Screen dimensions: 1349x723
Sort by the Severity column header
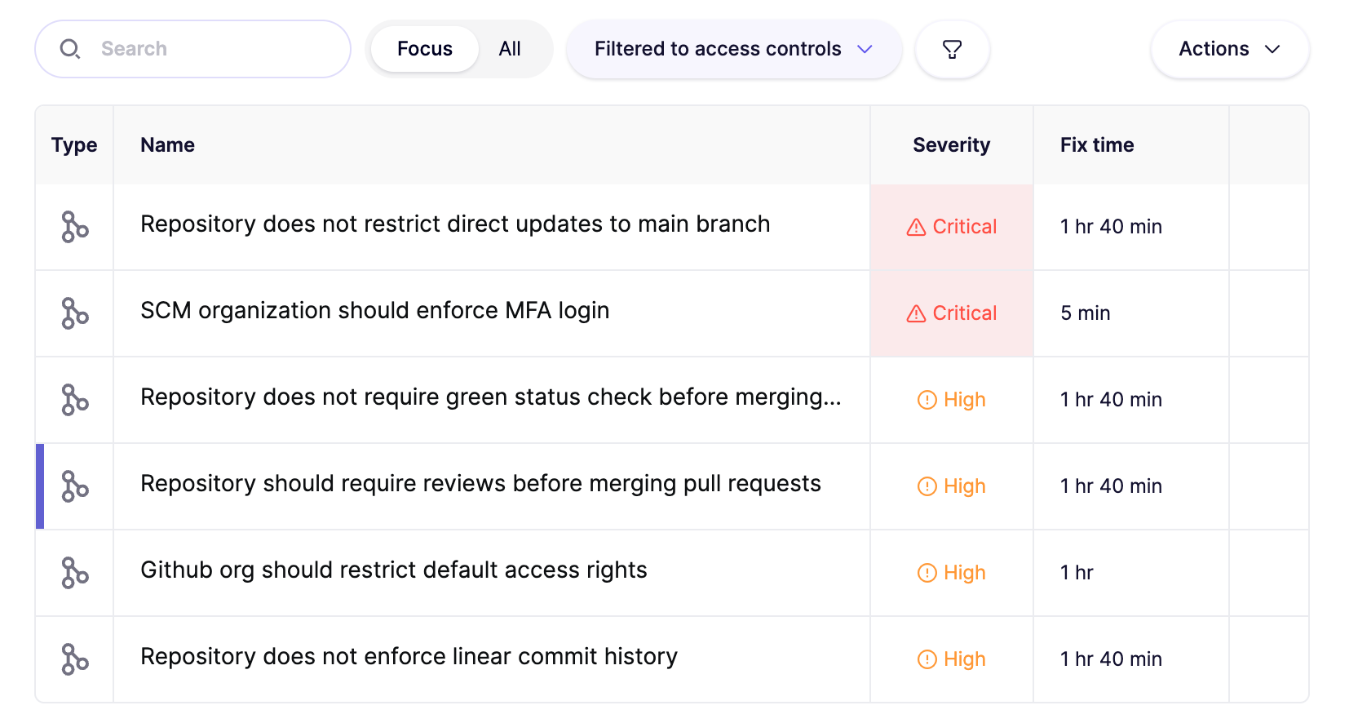click(x=951, y=145)
